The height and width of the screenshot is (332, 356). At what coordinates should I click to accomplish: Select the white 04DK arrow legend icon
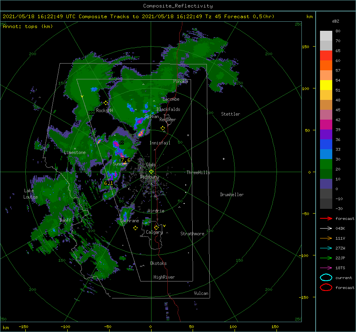326,229
